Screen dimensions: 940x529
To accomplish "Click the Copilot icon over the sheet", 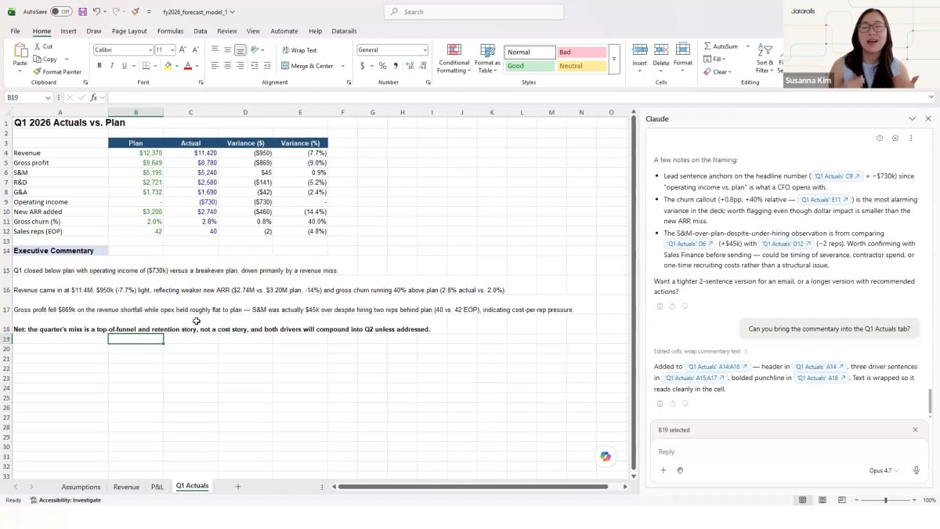I will click(x=606, y=456).
